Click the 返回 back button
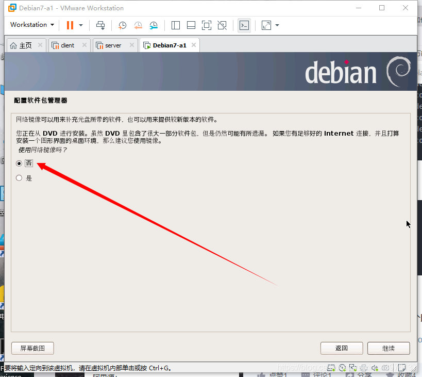The image size is (422, 377). click(342, 348)
